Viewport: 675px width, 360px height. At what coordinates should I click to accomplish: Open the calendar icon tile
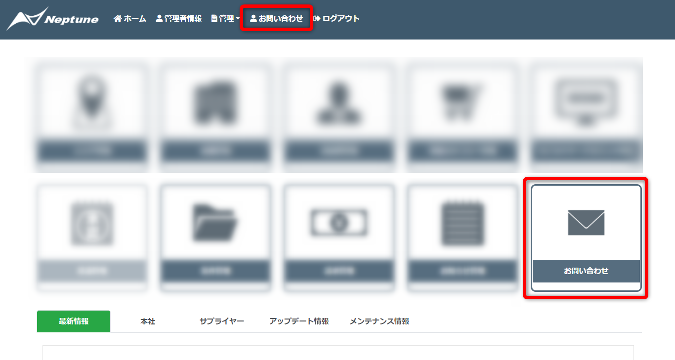pos(92,222)
